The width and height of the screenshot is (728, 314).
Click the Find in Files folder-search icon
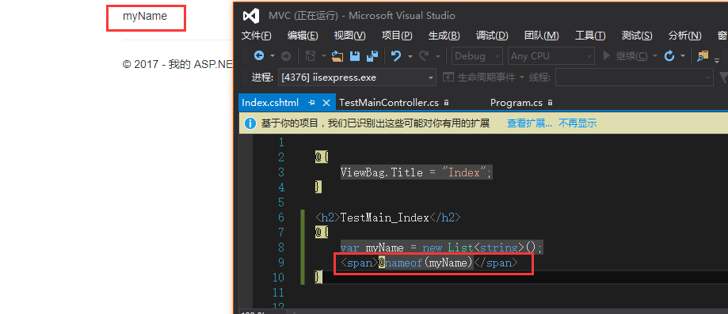[x=703, y=56]
